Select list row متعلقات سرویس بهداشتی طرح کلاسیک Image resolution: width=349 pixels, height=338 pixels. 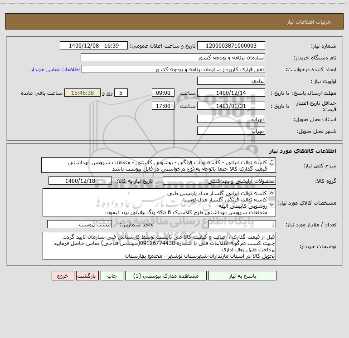tap(187, 212)
